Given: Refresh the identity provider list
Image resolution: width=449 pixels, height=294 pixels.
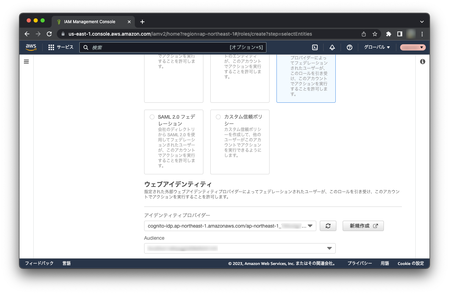Looking at the screenshot, I should click(328, 226).
